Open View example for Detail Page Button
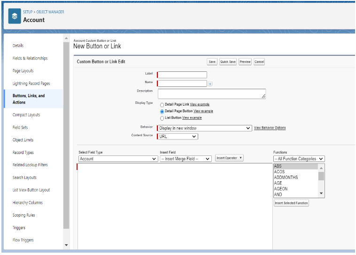 [x=203, y=111]
